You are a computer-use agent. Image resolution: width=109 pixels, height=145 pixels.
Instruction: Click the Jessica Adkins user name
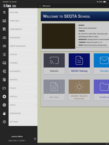pyautogui.click(x=17, y=137)
